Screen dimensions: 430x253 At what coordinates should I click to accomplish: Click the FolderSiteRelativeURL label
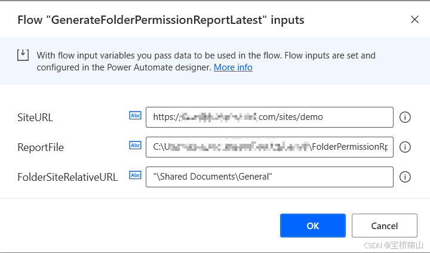[67, 177]
